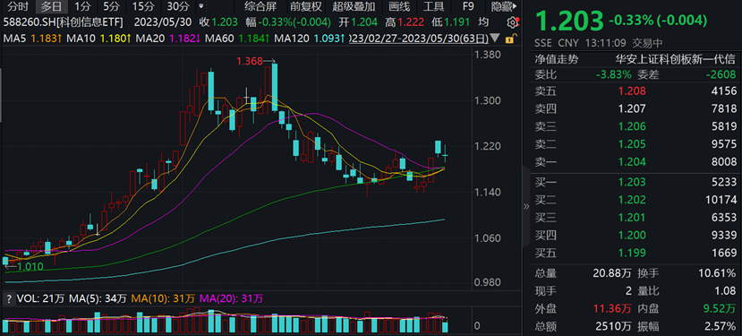Click the 卖一 price 1.204
Screen dimensions: 742x336
(632, 161)
